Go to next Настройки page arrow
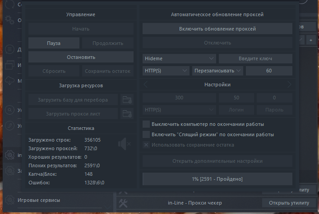Screen dimensions: 319x214 (x=289, y=85)
